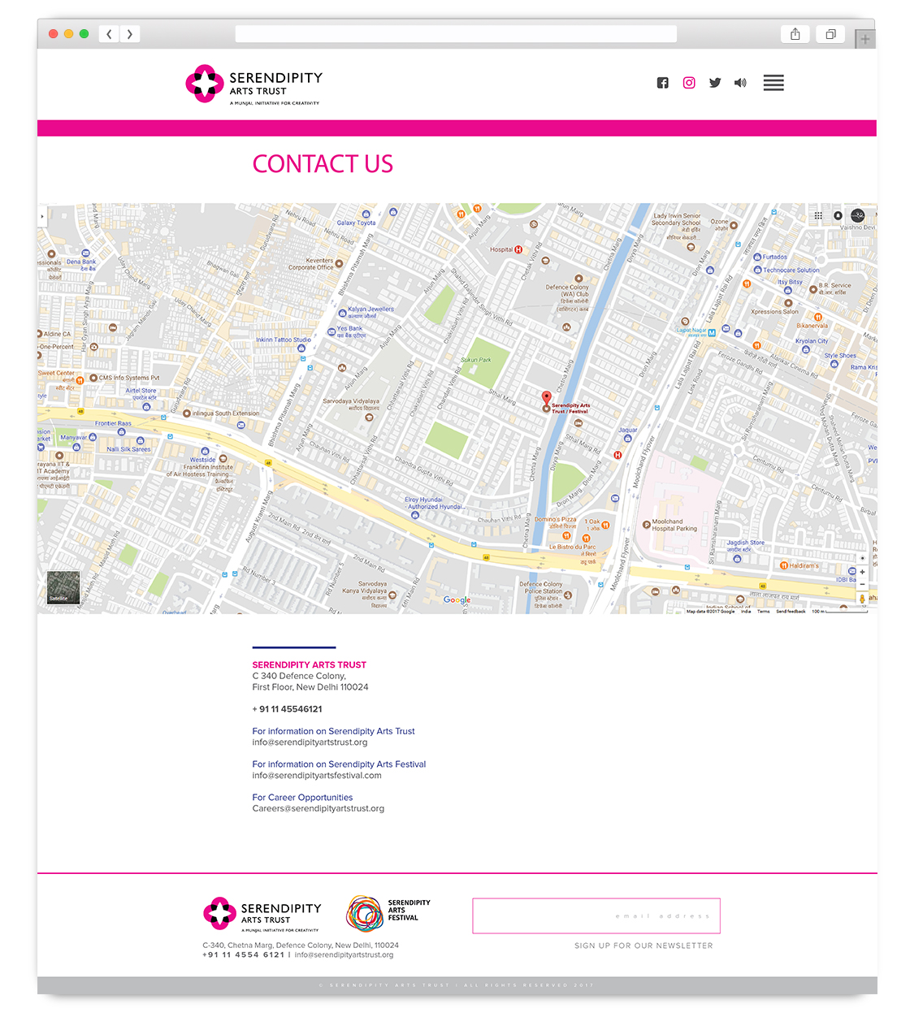The image size is (910, 1017).
Task: Click info@serendipityartstrust.org email
Action: (310, 742)
